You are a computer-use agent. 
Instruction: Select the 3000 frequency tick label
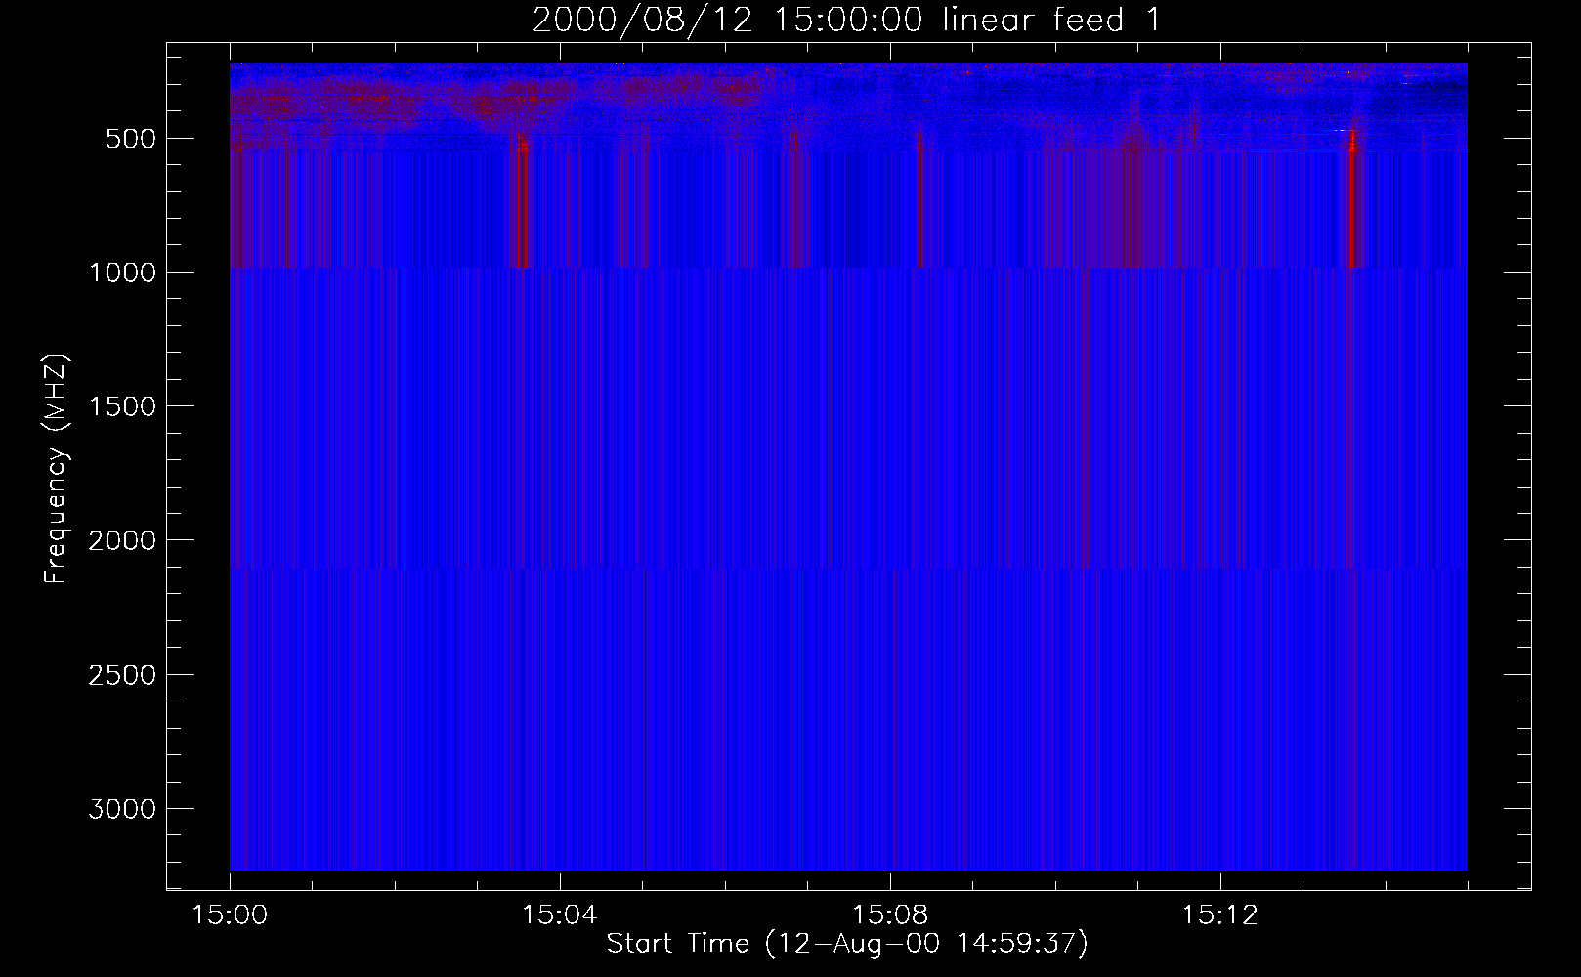point(123,809)
